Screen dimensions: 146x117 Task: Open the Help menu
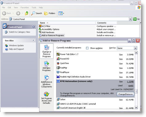pos(41,7)
